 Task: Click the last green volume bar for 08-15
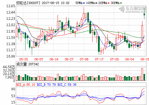[144, 77]
